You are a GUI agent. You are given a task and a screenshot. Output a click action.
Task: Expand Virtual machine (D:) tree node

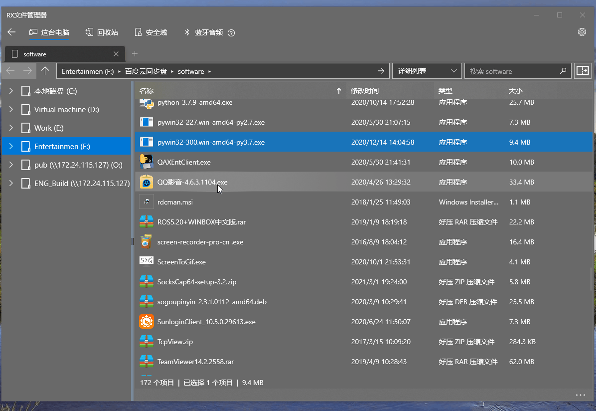pos(11,109)
